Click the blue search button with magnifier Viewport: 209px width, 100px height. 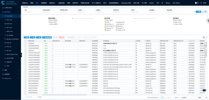[x=198, y=12]
